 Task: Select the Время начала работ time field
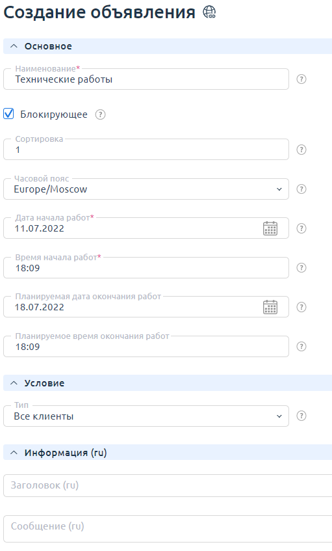[146, 268]
